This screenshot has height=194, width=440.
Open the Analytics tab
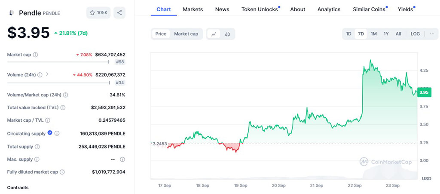click(329, 9)
